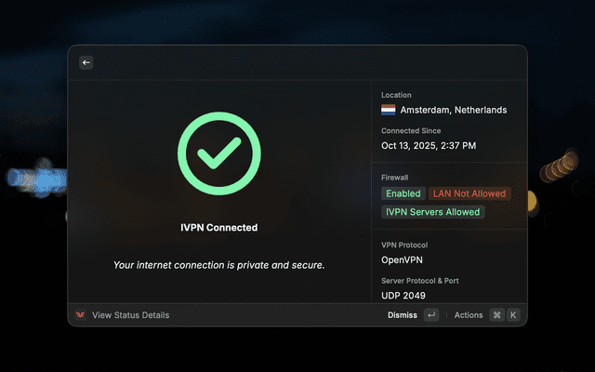Click the Connected Since timestamp value
Viewport: 595px width, 372px height.
[429, 146]
